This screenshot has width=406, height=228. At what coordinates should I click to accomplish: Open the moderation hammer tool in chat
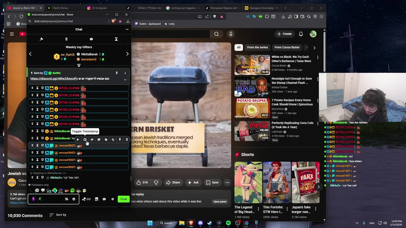click(x=41, y=39)
